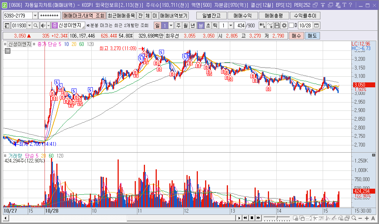Click the stop square control

pos(252,218)
